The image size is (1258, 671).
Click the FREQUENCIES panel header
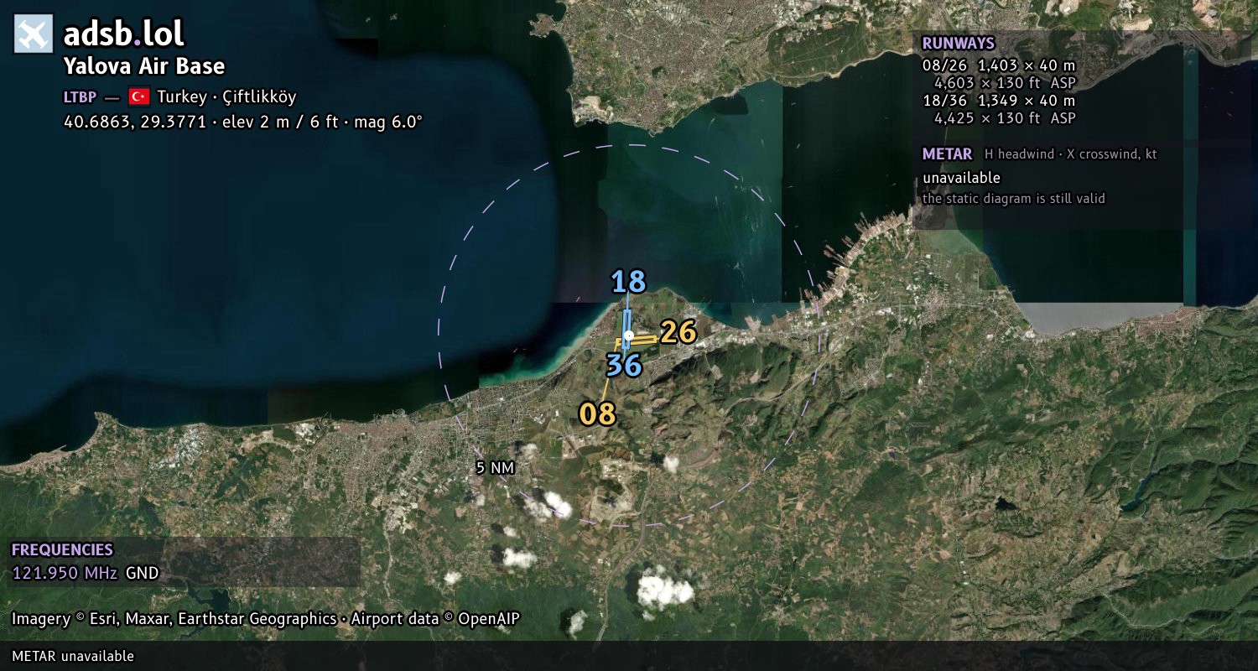point(62,550)
